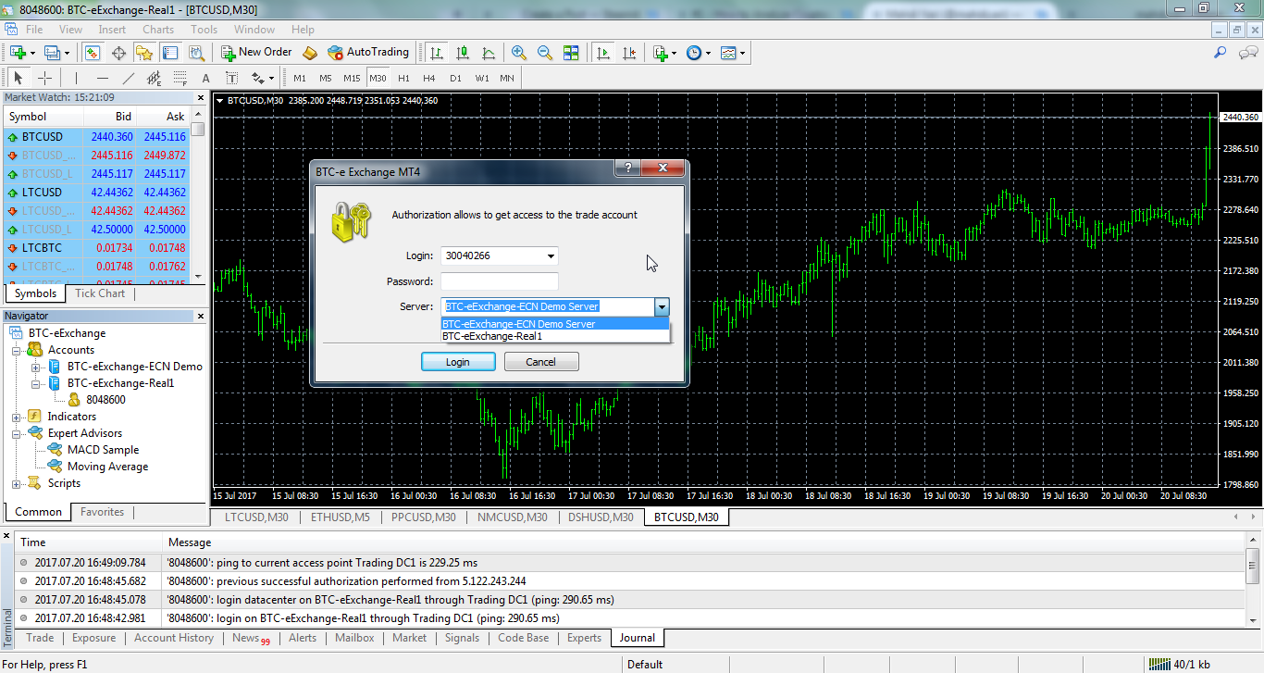The height and width of the screenshot is (673, 1264).
Task: Choose BTC-eExchange-Real1 from server list
Action: click(x=555, y=336)
